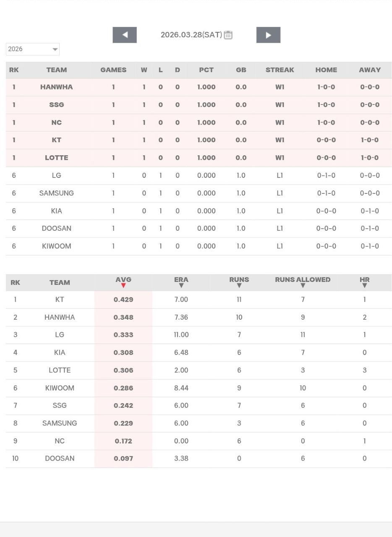
Task: Select KT in the team stats table
Action: 60,300
